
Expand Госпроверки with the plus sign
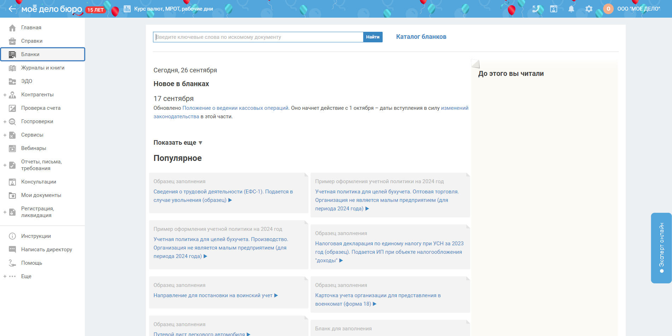point(5,121)
